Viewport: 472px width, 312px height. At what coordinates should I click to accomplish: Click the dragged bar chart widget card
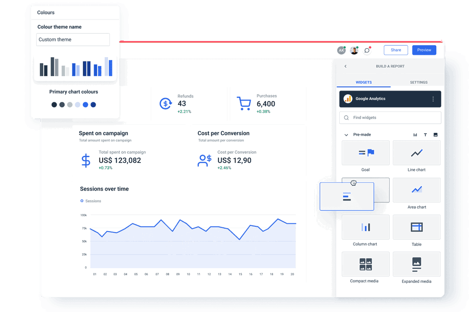pyautogui.click(x=347, y=196)
